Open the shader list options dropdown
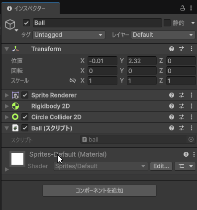The width and height of the screenshot is (197, 210). tap(185, 166)
